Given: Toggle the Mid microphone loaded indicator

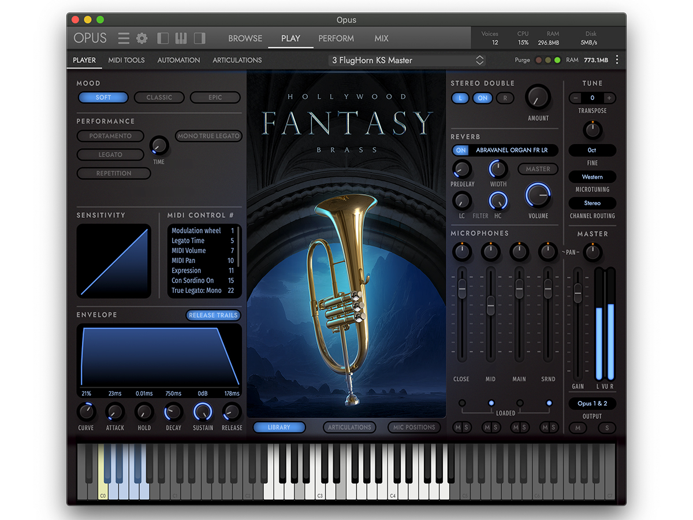Looking at the screenshot, I should coord(491,403).
